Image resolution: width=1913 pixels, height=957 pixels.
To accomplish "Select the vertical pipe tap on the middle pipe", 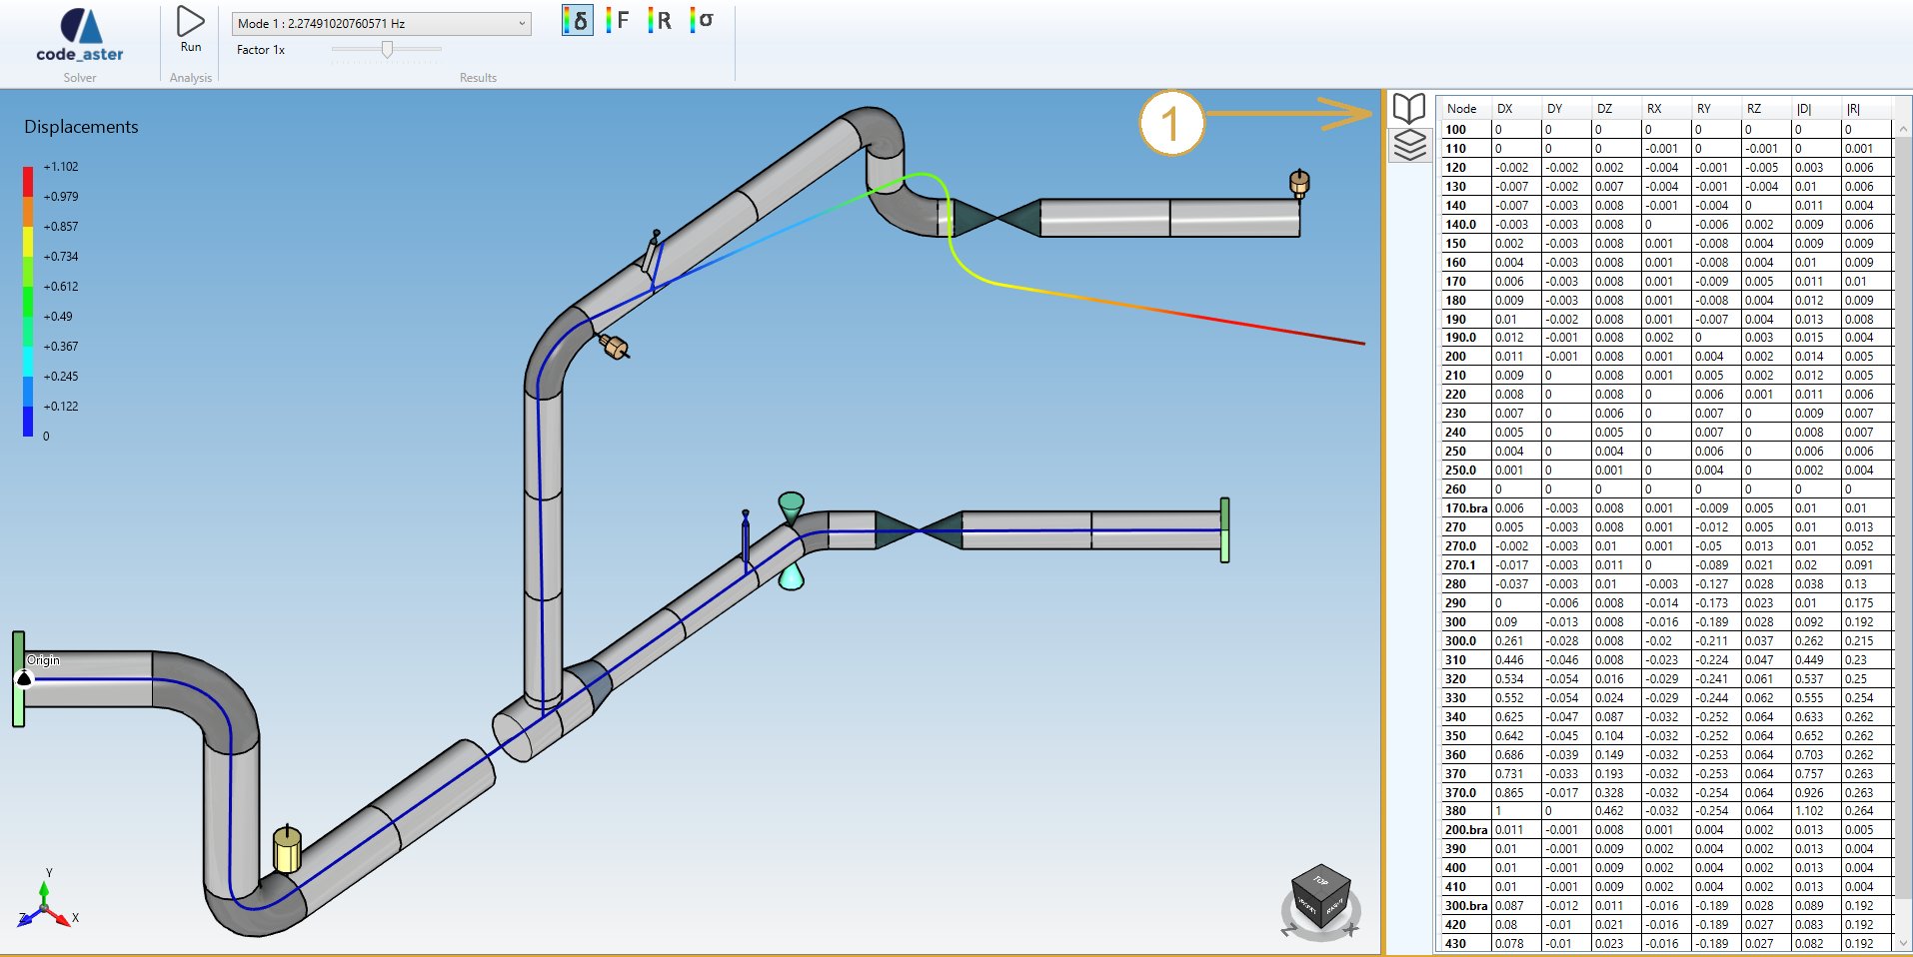I will pos(746,539).
